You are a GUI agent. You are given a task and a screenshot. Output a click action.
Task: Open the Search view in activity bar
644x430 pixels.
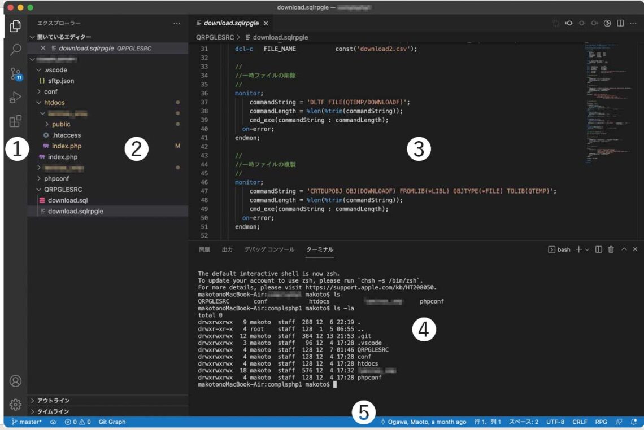click(x=16, y=50)
